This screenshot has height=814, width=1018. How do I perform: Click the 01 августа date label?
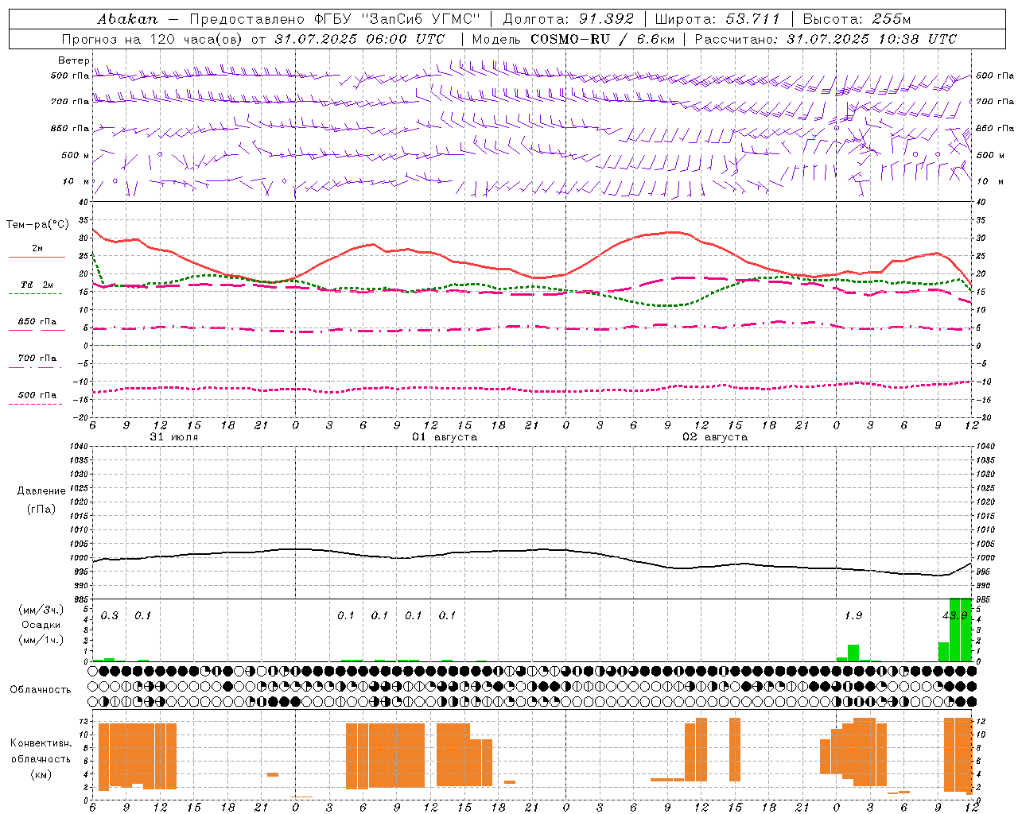[x=445, y=437]
